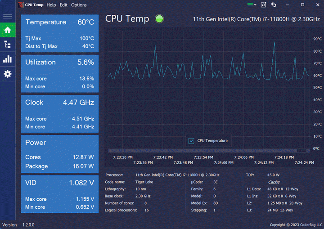Open the Help menu
The height and width of the screenshot is (229, 324).
(x=51, y=5)
